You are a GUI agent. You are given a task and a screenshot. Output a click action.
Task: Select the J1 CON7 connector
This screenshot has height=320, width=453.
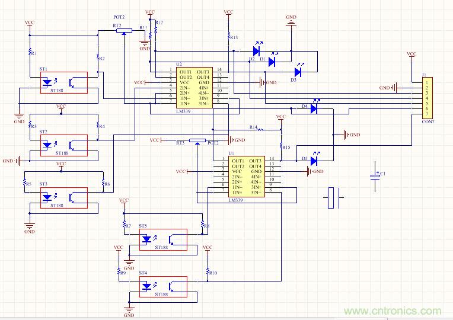(426, 97)
